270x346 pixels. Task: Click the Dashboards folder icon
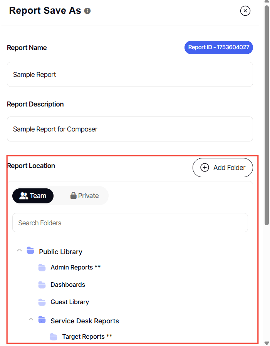click(x=42, y=284)
